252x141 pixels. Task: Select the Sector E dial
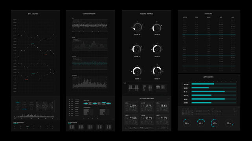[137, 71]
